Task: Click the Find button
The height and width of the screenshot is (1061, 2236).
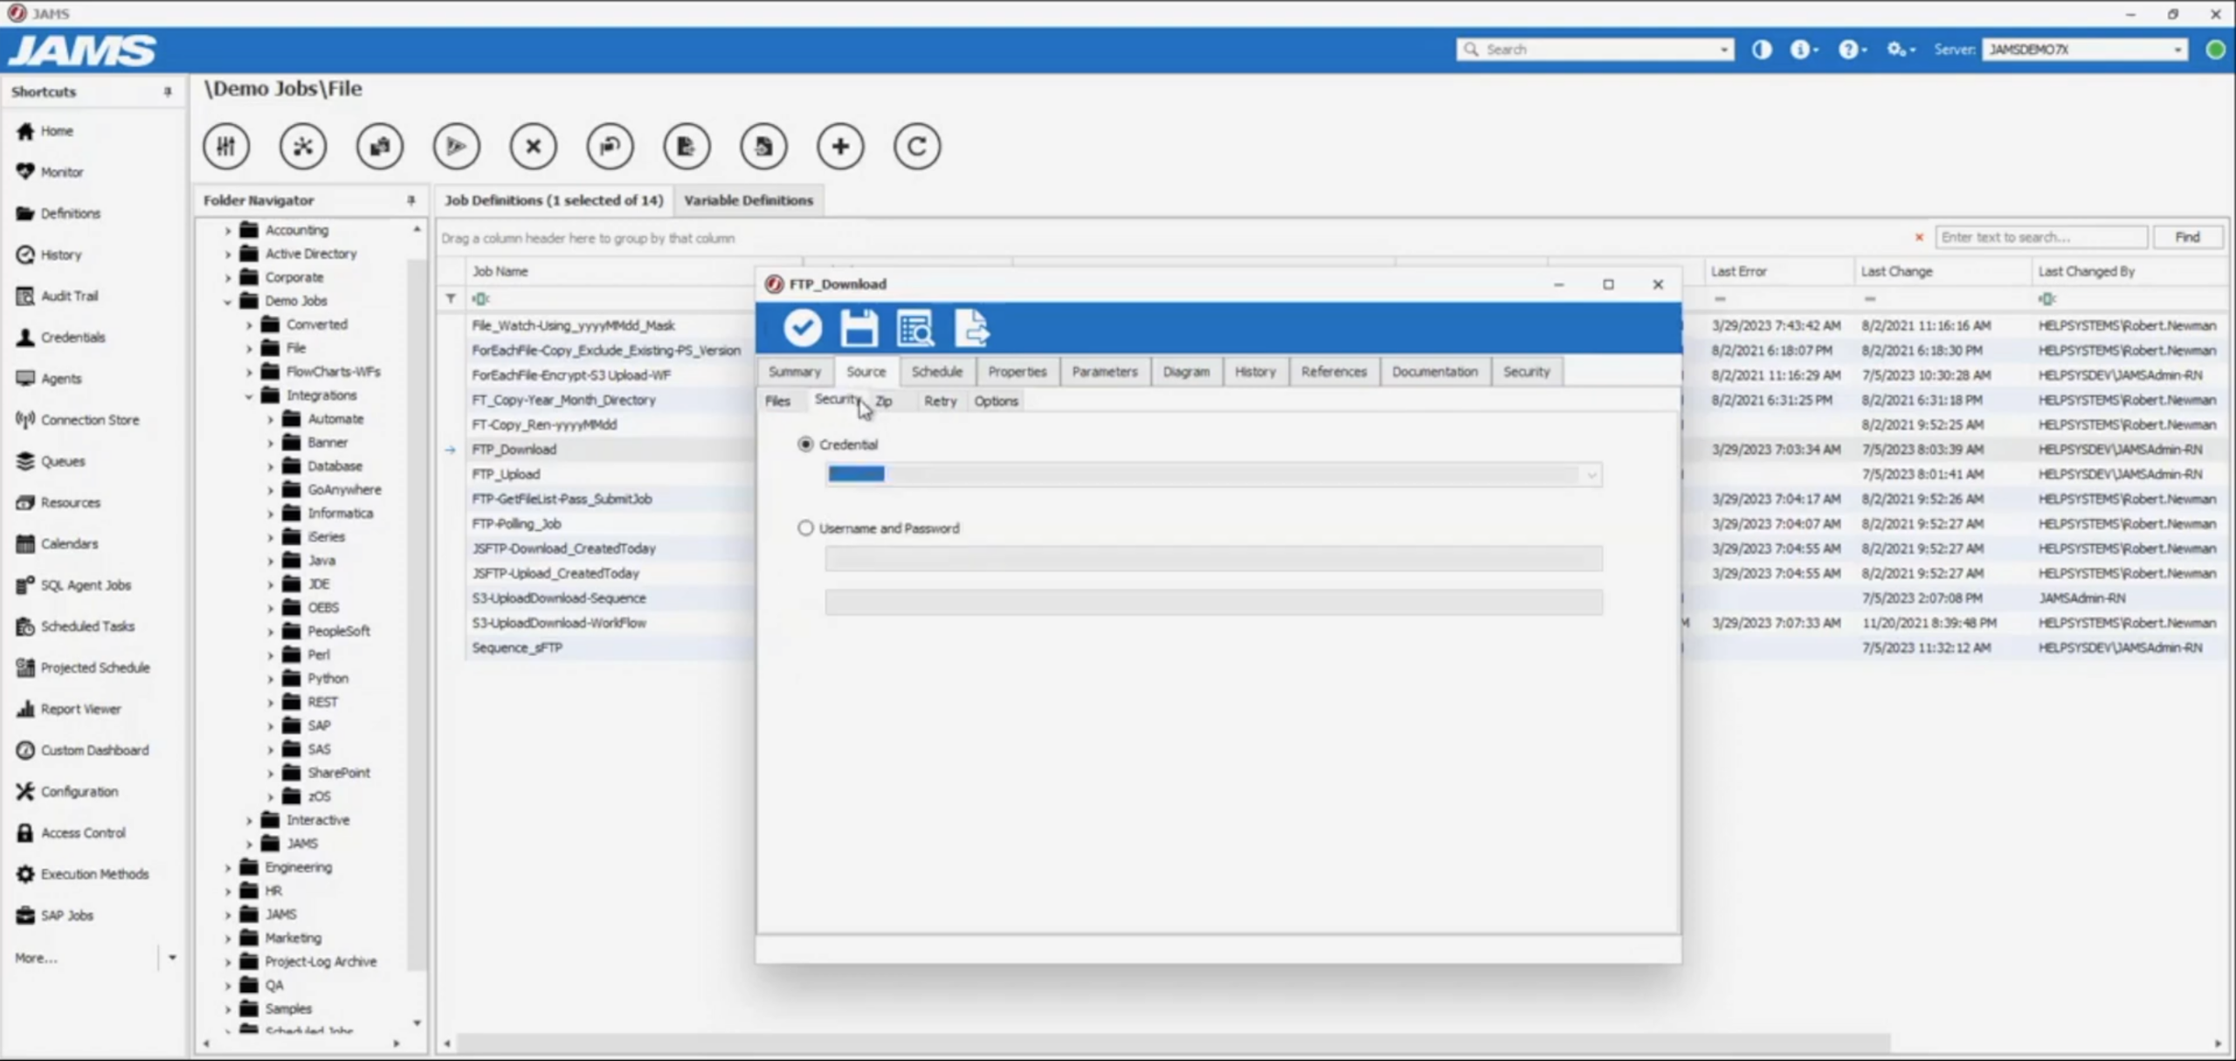Action: pos(2186,238)
